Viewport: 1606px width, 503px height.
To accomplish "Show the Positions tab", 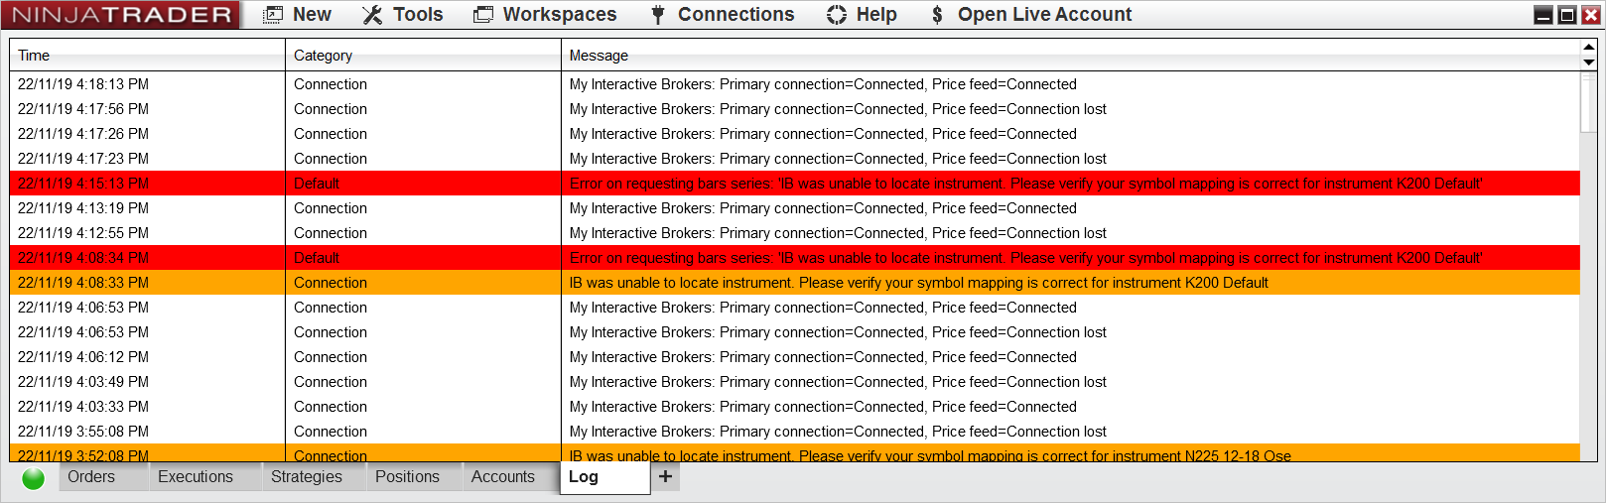I will pos(407,477).
